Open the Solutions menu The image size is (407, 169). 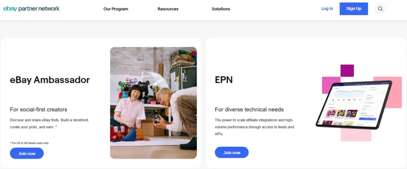pos(221,9)
